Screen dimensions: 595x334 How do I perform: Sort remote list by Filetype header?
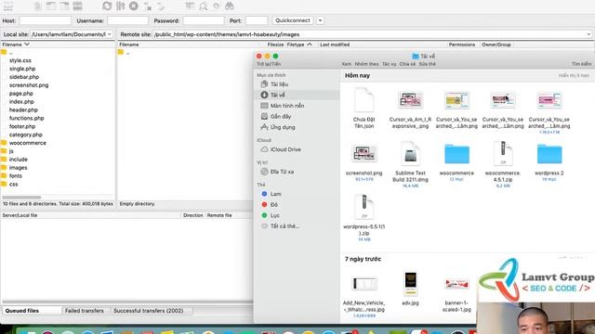pos(299,45)
